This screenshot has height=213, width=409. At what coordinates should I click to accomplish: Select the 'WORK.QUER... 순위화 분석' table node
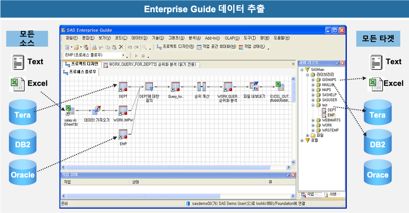click(228, 87)
